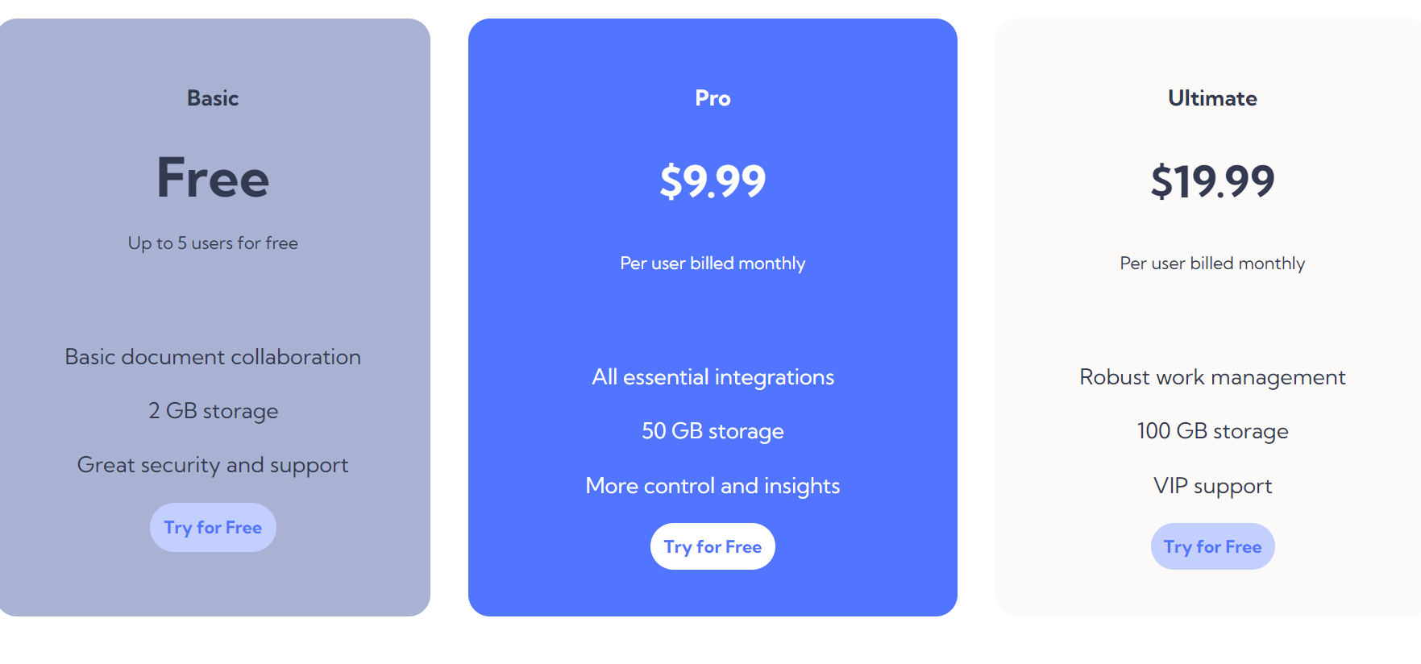The height and width of the screenshot is (664, 1421).
Task: Click Basic document collaboration feature
Action: coord(213,357)
